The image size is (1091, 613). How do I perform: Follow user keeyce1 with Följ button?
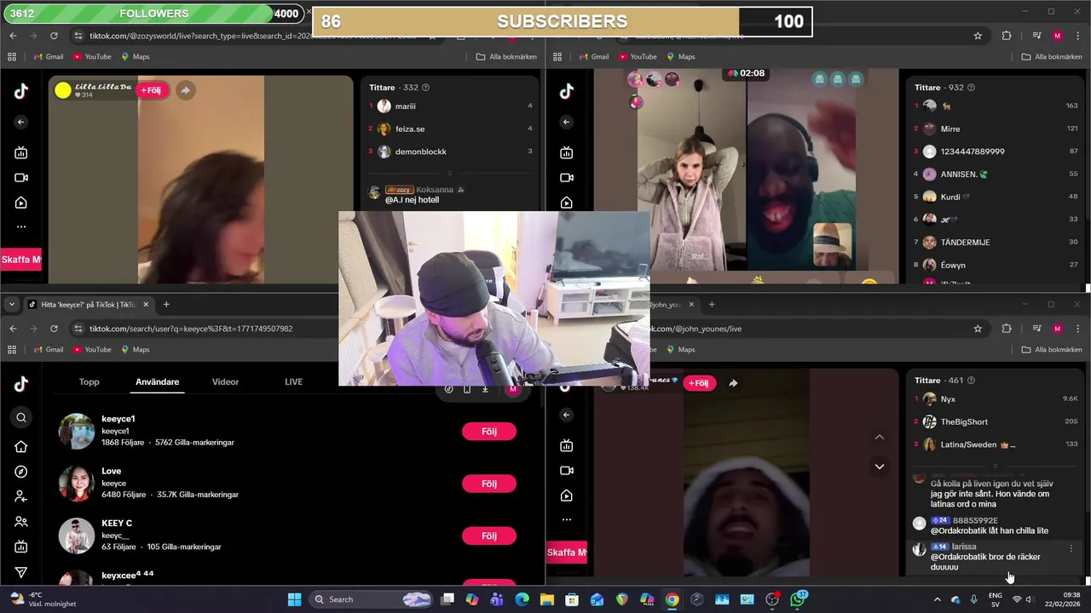(x=489, y=432)
